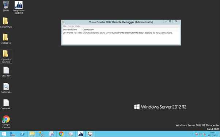Open Server Manager from the taskbar
220x137 pixels.
pyautogui.click(x=13, y=134)
